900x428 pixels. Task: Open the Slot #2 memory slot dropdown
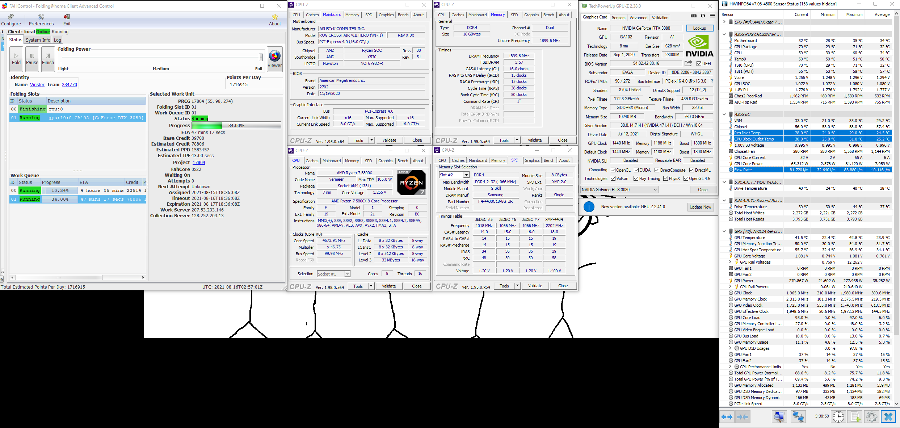tap(454, 175)
